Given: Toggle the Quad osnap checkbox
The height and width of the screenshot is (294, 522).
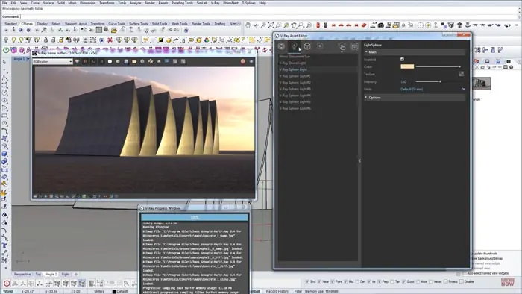Looking at the screenshot, I should point(404,281).
